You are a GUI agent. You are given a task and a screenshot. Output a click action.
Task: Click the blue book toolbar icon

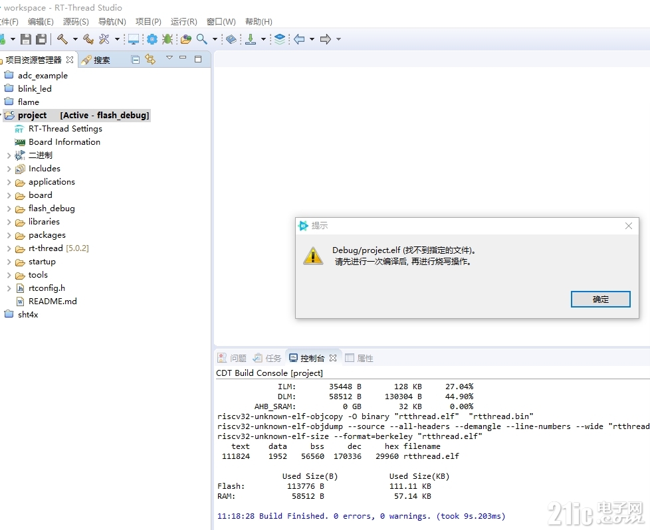(x=231, y=39)
